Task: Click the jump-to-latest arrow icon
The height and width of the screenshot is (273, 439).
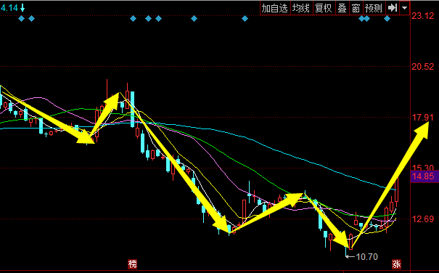Action: pyautogui.click(x=393, y=8)
